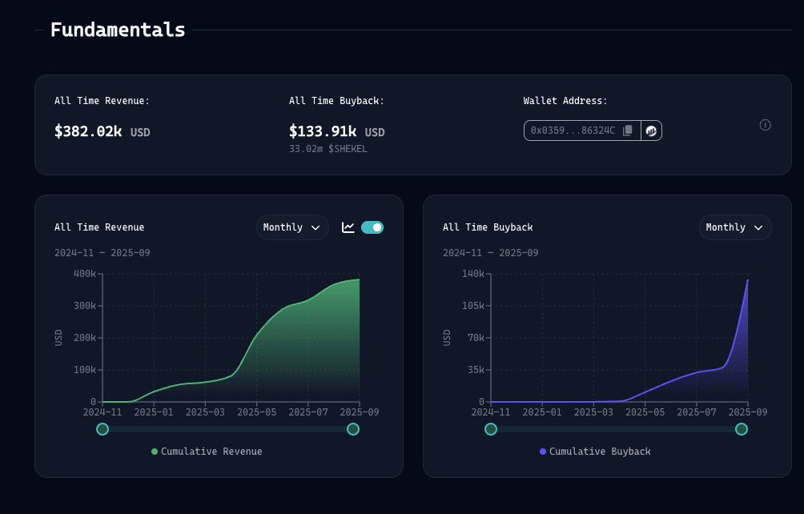The height and width of the screenshot is (514, 804).
Task: Click the chevron in buyback Monthly selector
Action: coord(758,227)
